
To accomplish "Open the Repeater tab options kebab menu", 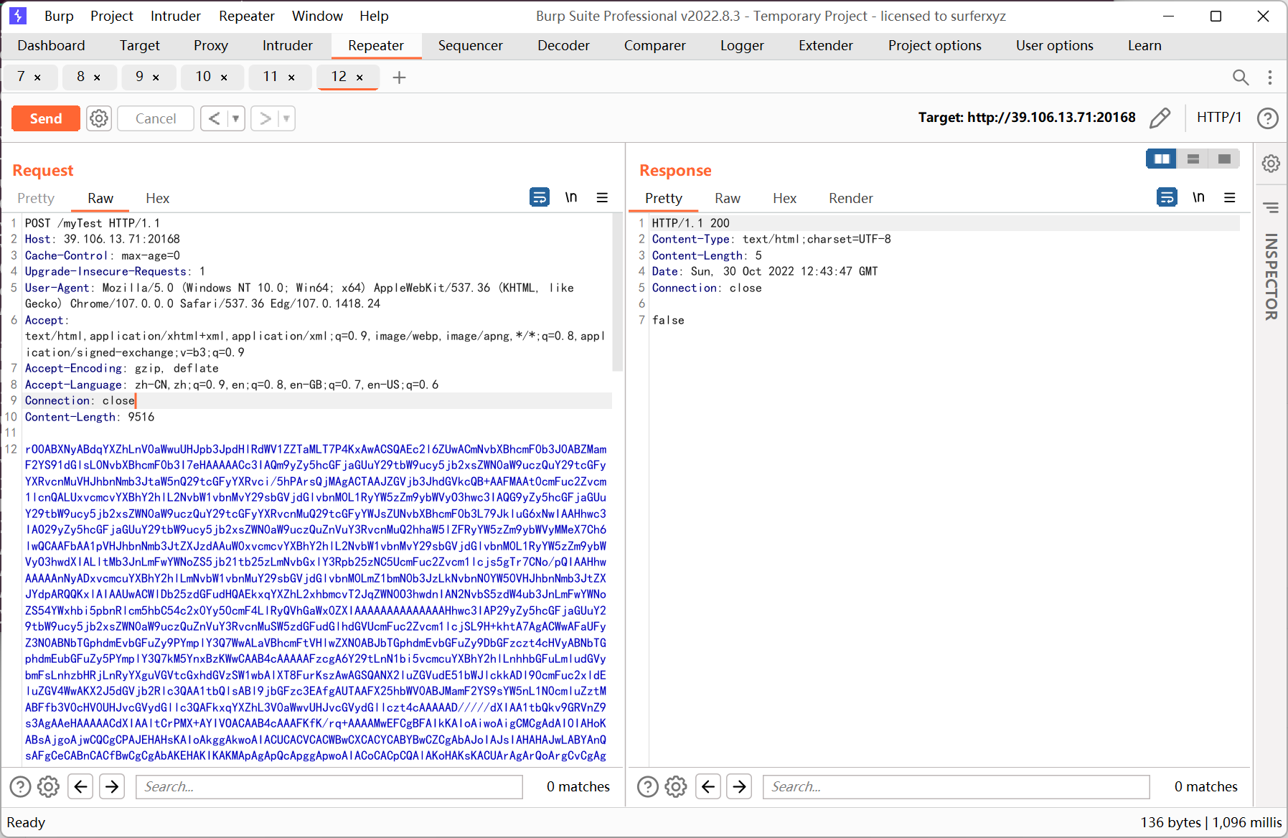I will [x=1269, y=77].
